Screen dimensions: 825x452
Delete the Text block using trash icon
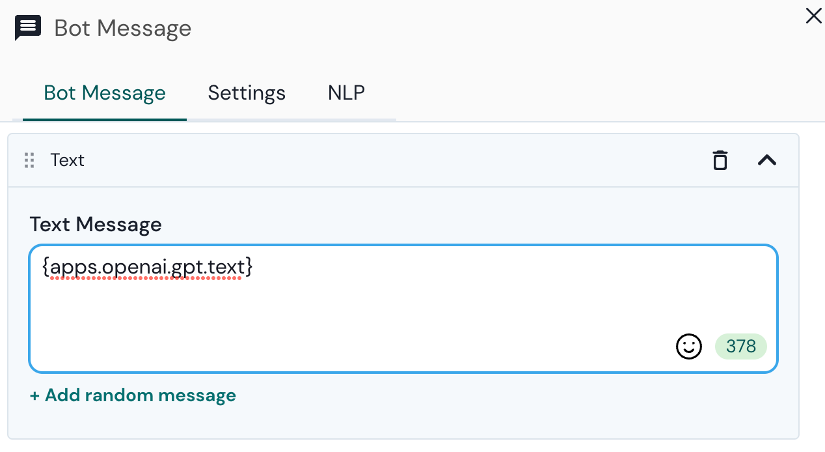tap(720, 160)
